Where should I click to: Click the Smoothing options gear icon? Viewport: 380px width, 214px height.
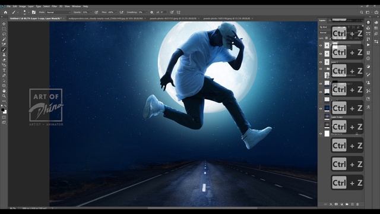[x=152, y=12]
